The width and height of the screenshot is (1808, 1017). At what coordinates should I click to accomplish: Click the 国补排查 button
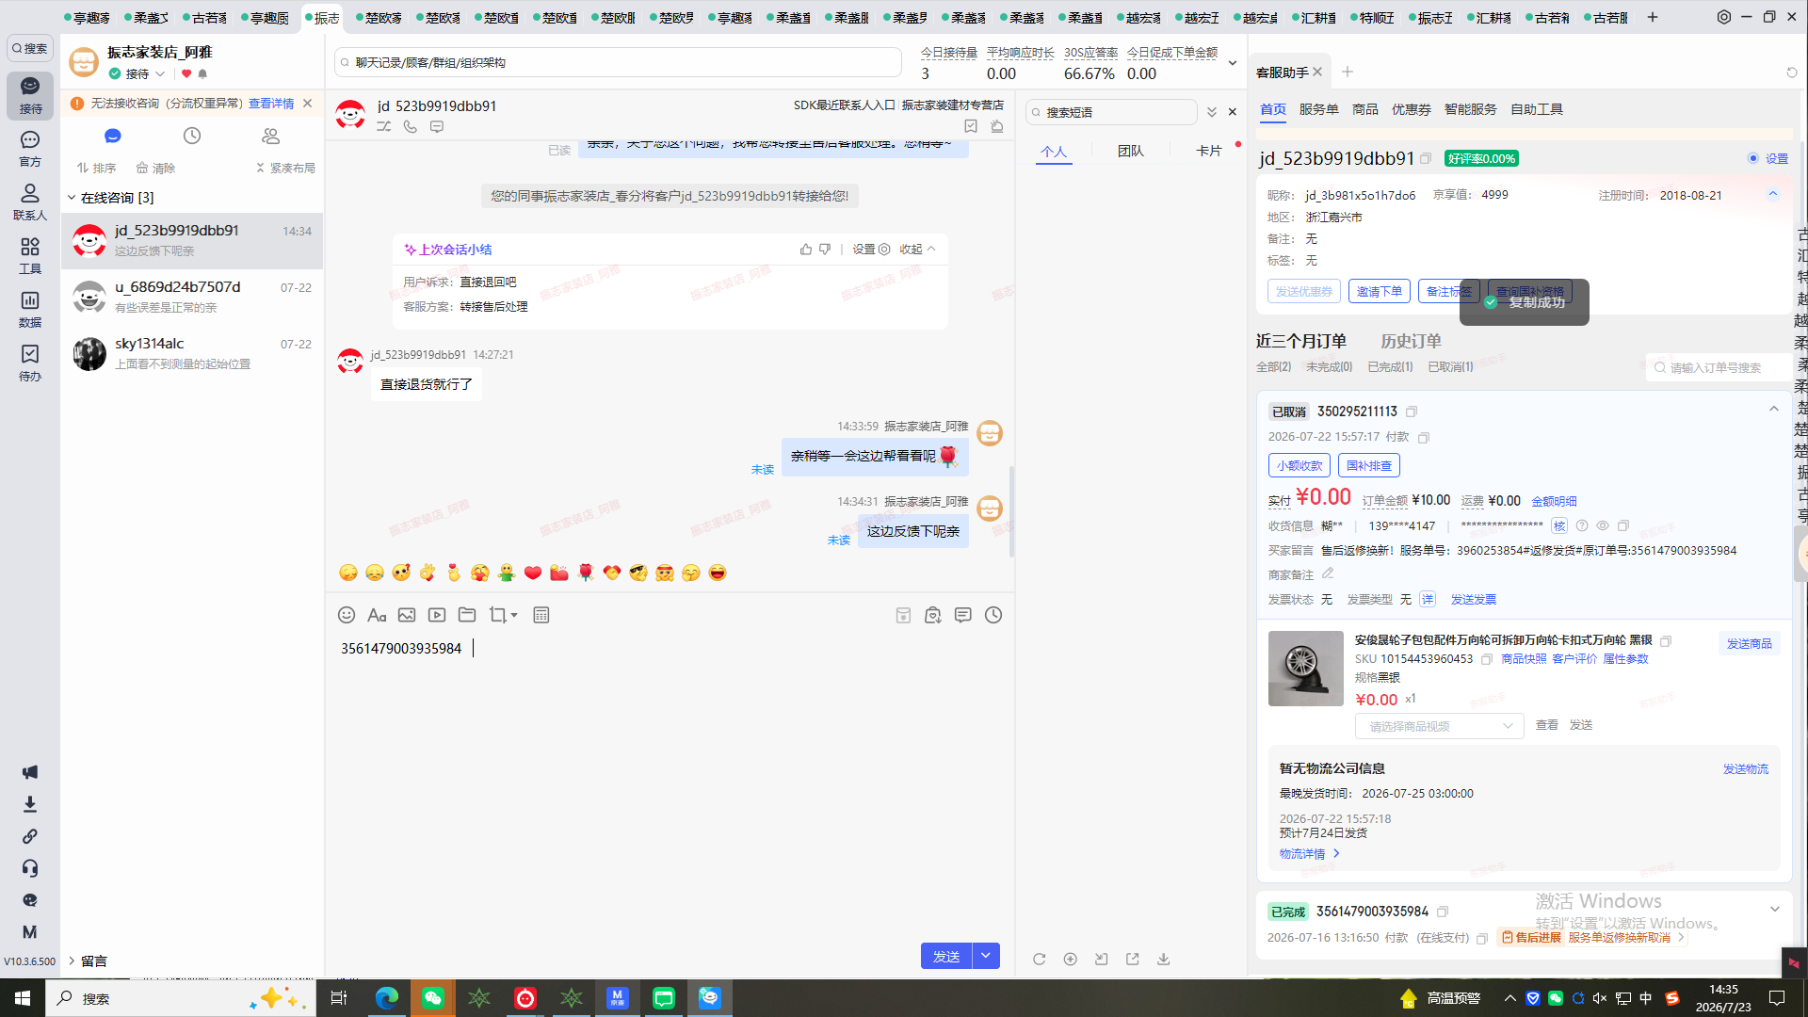pyautogui.click(x=1369, y=465)
